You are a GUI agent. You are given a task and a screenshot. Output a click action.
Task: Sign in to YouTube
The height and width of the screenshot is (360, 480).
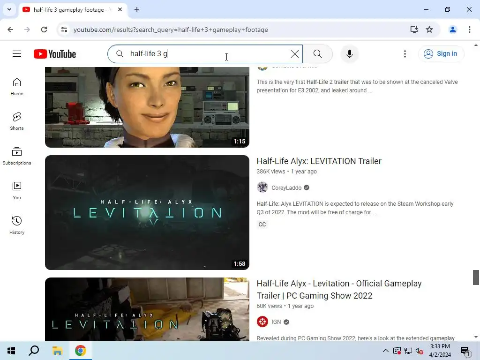coord(441,54)
